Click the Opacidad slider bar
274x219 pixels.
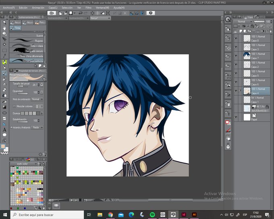pos(23,94)
